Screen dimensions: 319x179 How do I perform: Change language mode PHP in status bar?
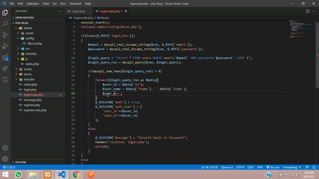click(x=260, y=167)
